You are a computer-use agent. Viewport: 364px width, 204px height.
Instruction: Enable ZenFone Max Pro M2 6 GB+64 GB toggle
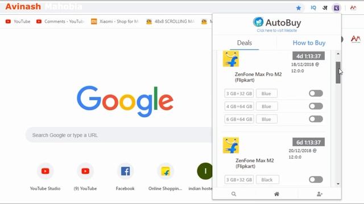click(316, 119)
